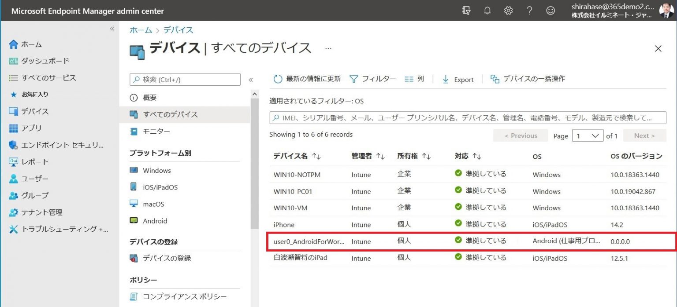Collapse the device menu pane chevron

click(250, 79)
